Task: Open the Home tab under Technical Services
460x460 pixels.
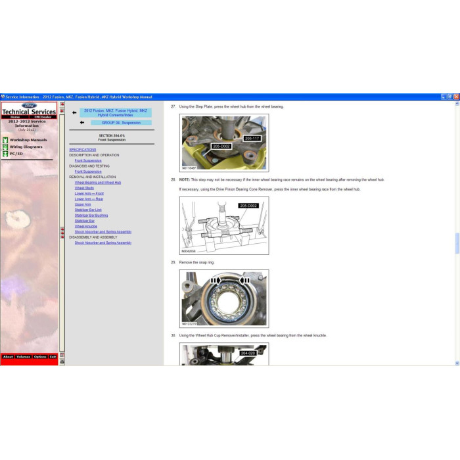Action: 15,117
